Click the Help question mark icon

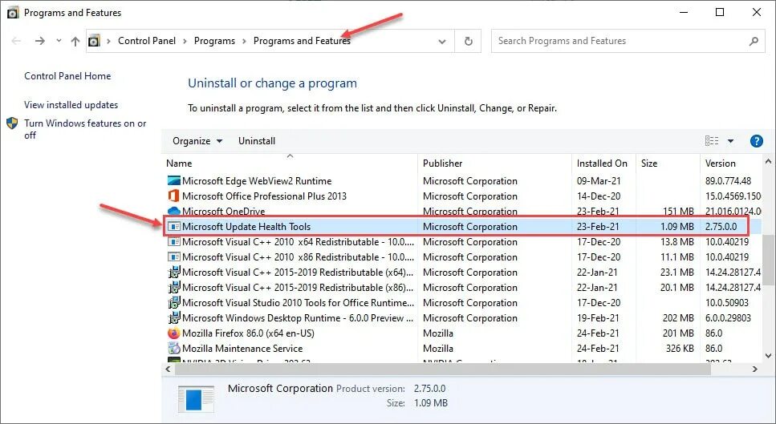pyautogui.click(x=756, y=141)
